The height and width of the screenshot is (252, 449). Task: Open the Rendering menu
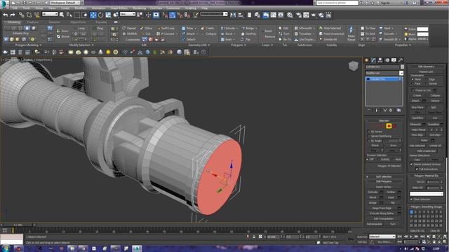tap(139, 8)
